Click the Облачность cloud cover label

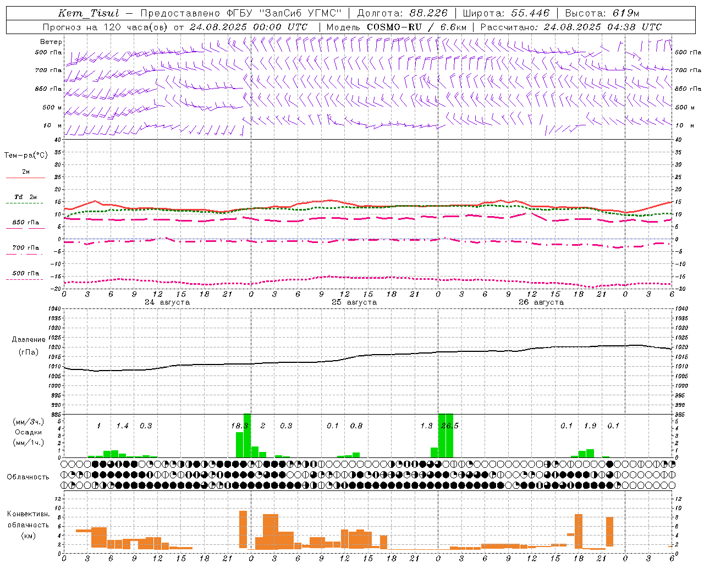(28, 477)
